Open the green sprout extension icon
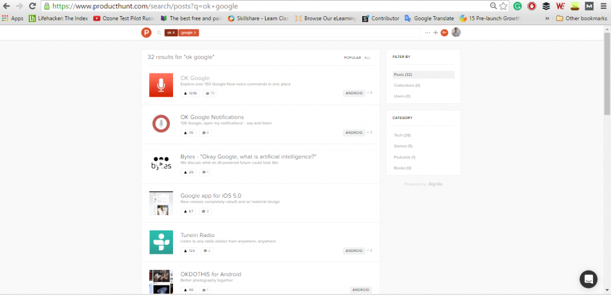 coord(575,6)
